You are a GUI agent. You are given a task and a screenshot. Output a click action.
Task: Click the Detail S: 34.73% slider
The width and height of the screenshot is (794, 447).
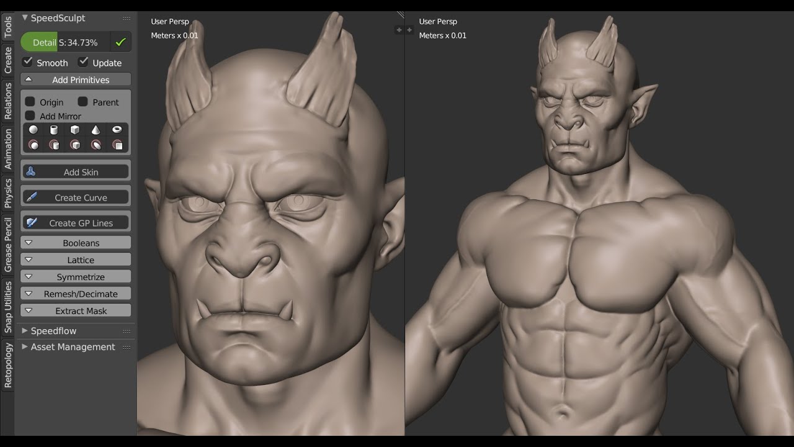pyautogui.click(x=66, y=42)
